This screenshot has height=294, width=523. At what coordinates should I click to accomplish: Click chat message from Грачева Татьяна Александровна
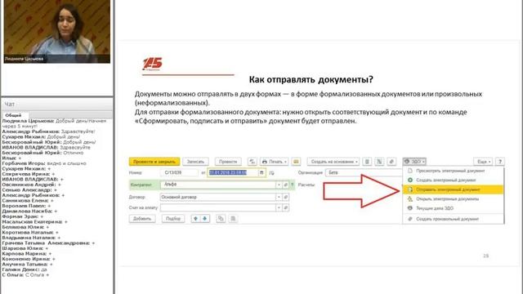pyautogui.click(x=49, y=243)
